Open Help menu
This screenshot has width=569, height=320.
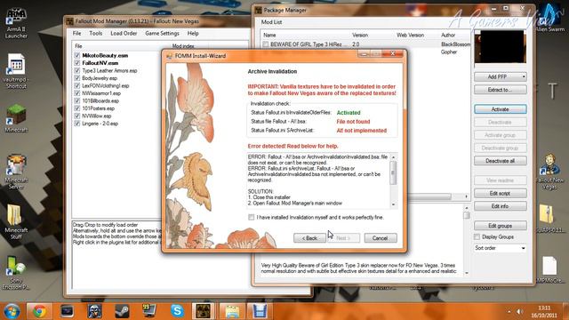pos(193,34)
